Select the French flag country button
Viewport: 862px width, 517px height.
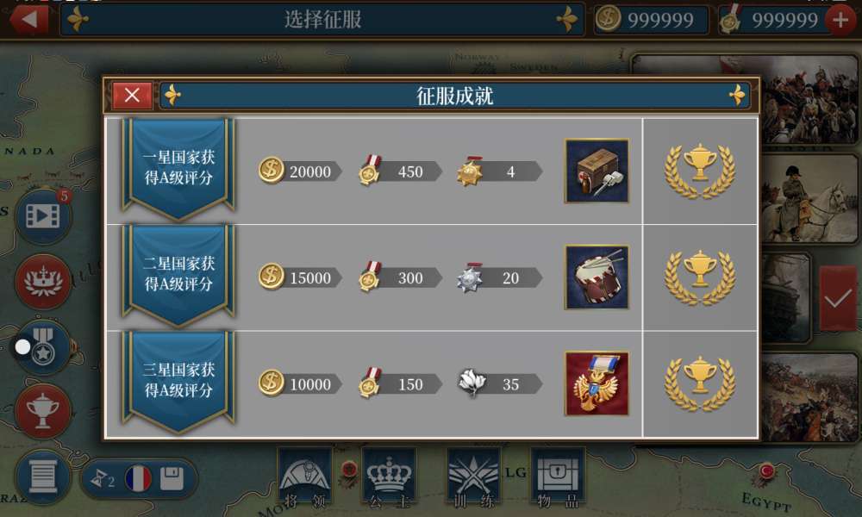pos(138,478)
